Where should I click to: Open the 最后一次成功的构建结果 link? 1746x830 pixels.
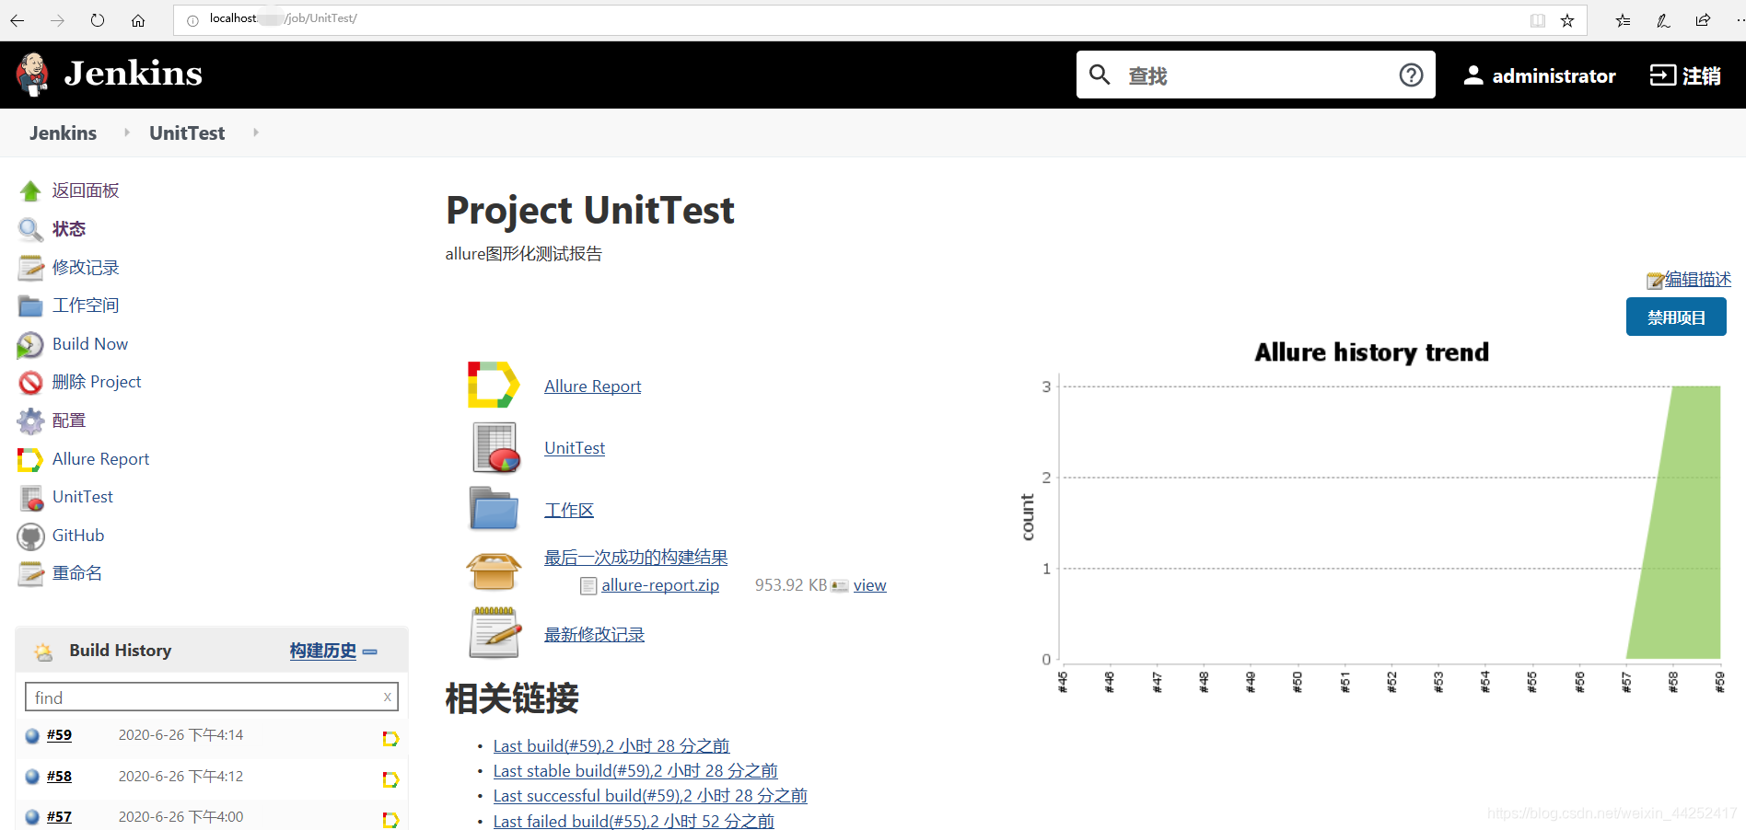click(x=635, y=558)
